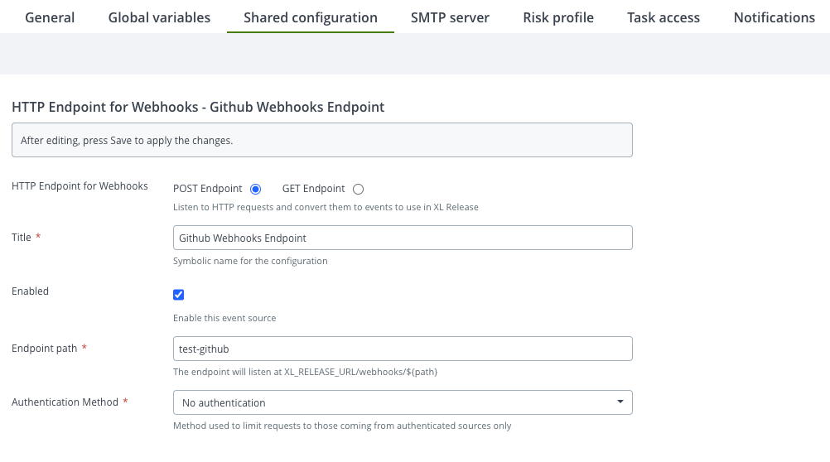
Task: Open the Authentication Method dropdown
Action: pos(403,402)
